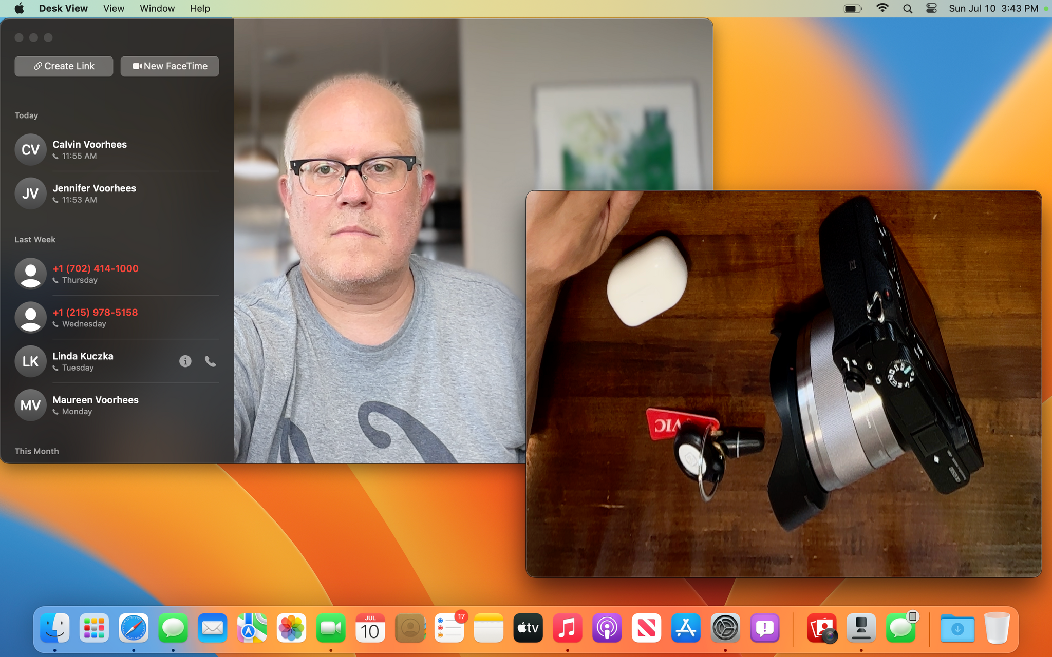Click the battery status in menu bar
1052x657 pixels.
click(854, 8)
